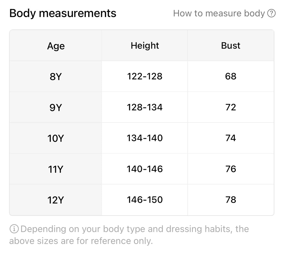Click the 9Y age row
This screenshot has height=257, width=285.
pos(55,108)
